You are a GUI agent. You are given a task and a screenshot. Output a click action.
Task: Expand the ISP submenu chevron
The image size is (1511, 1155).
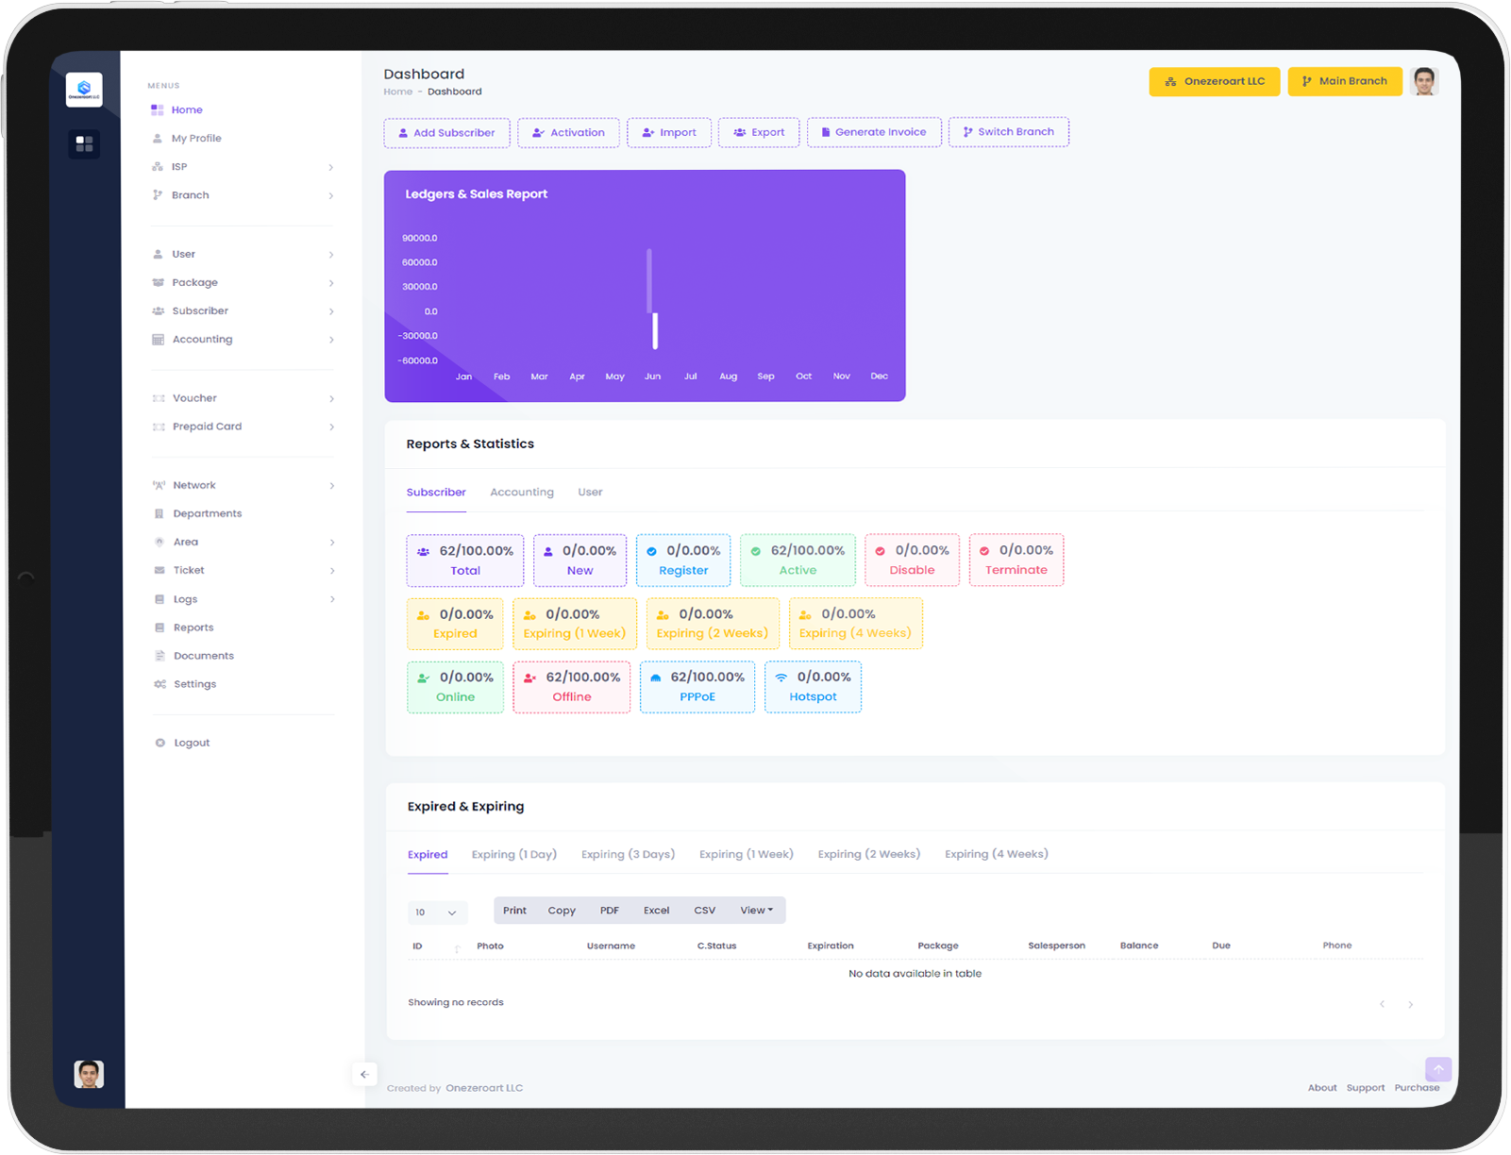[x=330, y=168]
